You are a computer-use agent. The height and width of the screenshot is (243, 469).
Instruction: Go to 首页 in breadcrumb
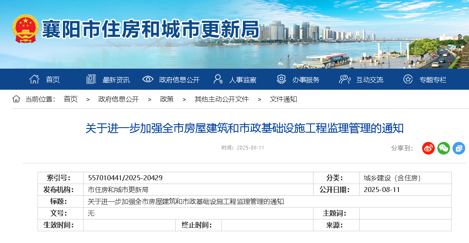click(71, 99)
